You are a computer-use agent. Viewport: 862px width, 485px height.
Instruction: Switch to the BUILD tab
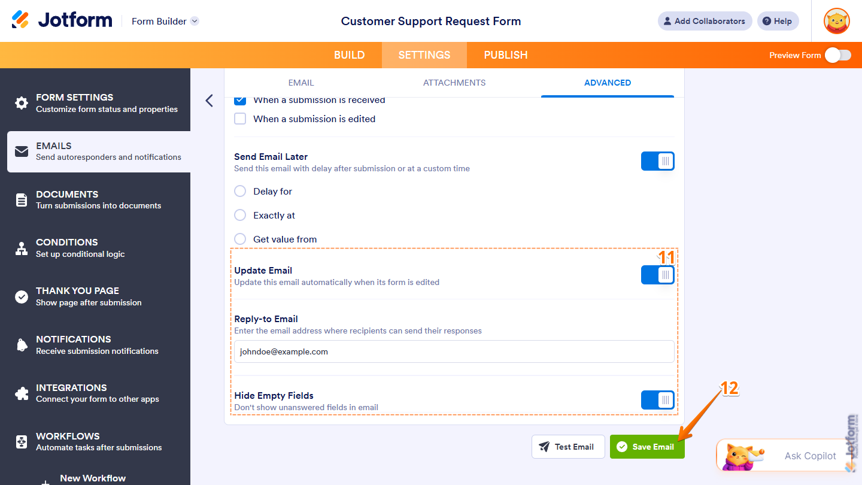click(349, 55)
